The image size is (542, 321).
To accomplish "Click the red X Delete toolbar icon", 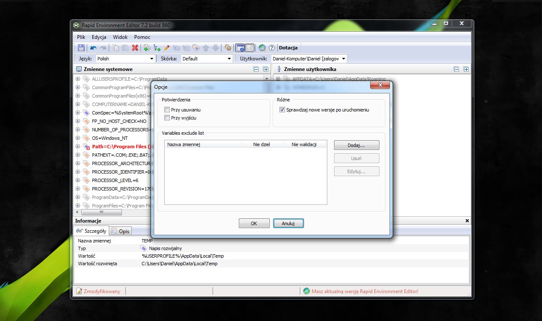I will [x=135, y=48].
